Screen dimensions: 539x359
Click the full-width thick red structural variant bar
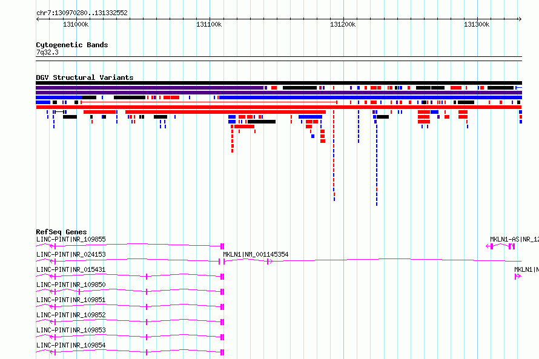(x=279, y=107)
